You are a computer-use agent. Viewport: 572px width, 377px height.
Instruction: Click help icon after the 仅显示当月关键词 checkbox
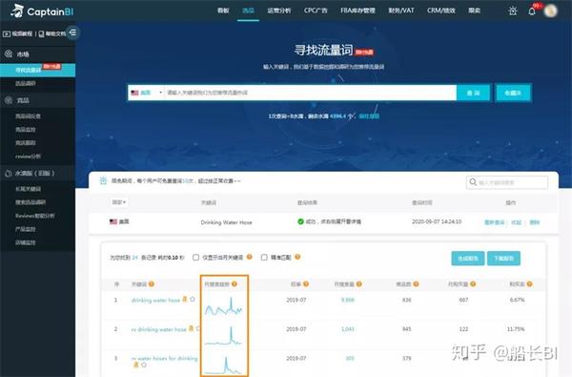[249, 257]
